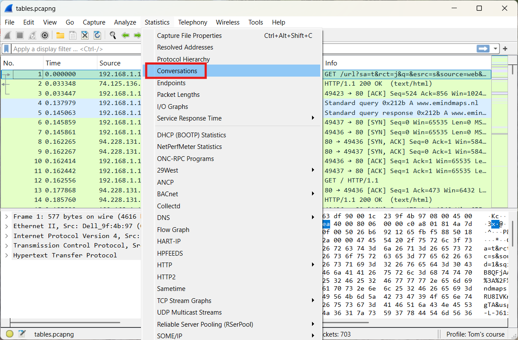This screenshot has height=340, width=518.
Task: Expand the Ethernet II tree item
Action: tap(6, 226)
